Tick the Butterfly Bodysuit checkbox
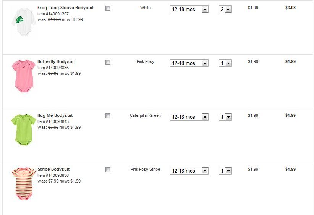 click(108, 62)
